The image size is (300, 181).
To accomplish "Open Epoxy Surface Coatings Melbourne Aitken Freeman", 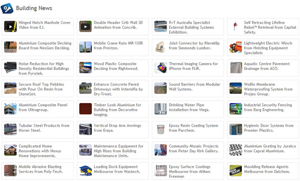I will click(x=189, y=171).
